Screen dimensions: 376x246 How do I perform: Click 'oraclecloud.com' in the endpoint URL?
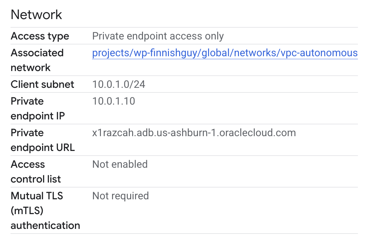(x=258, y=133)
